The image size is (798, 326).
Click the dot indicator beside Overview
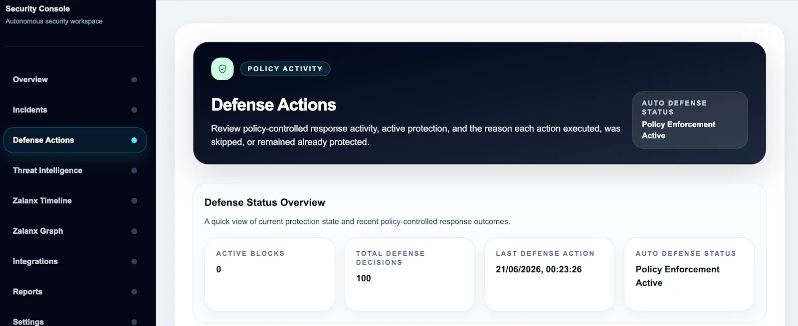[134, 80]
